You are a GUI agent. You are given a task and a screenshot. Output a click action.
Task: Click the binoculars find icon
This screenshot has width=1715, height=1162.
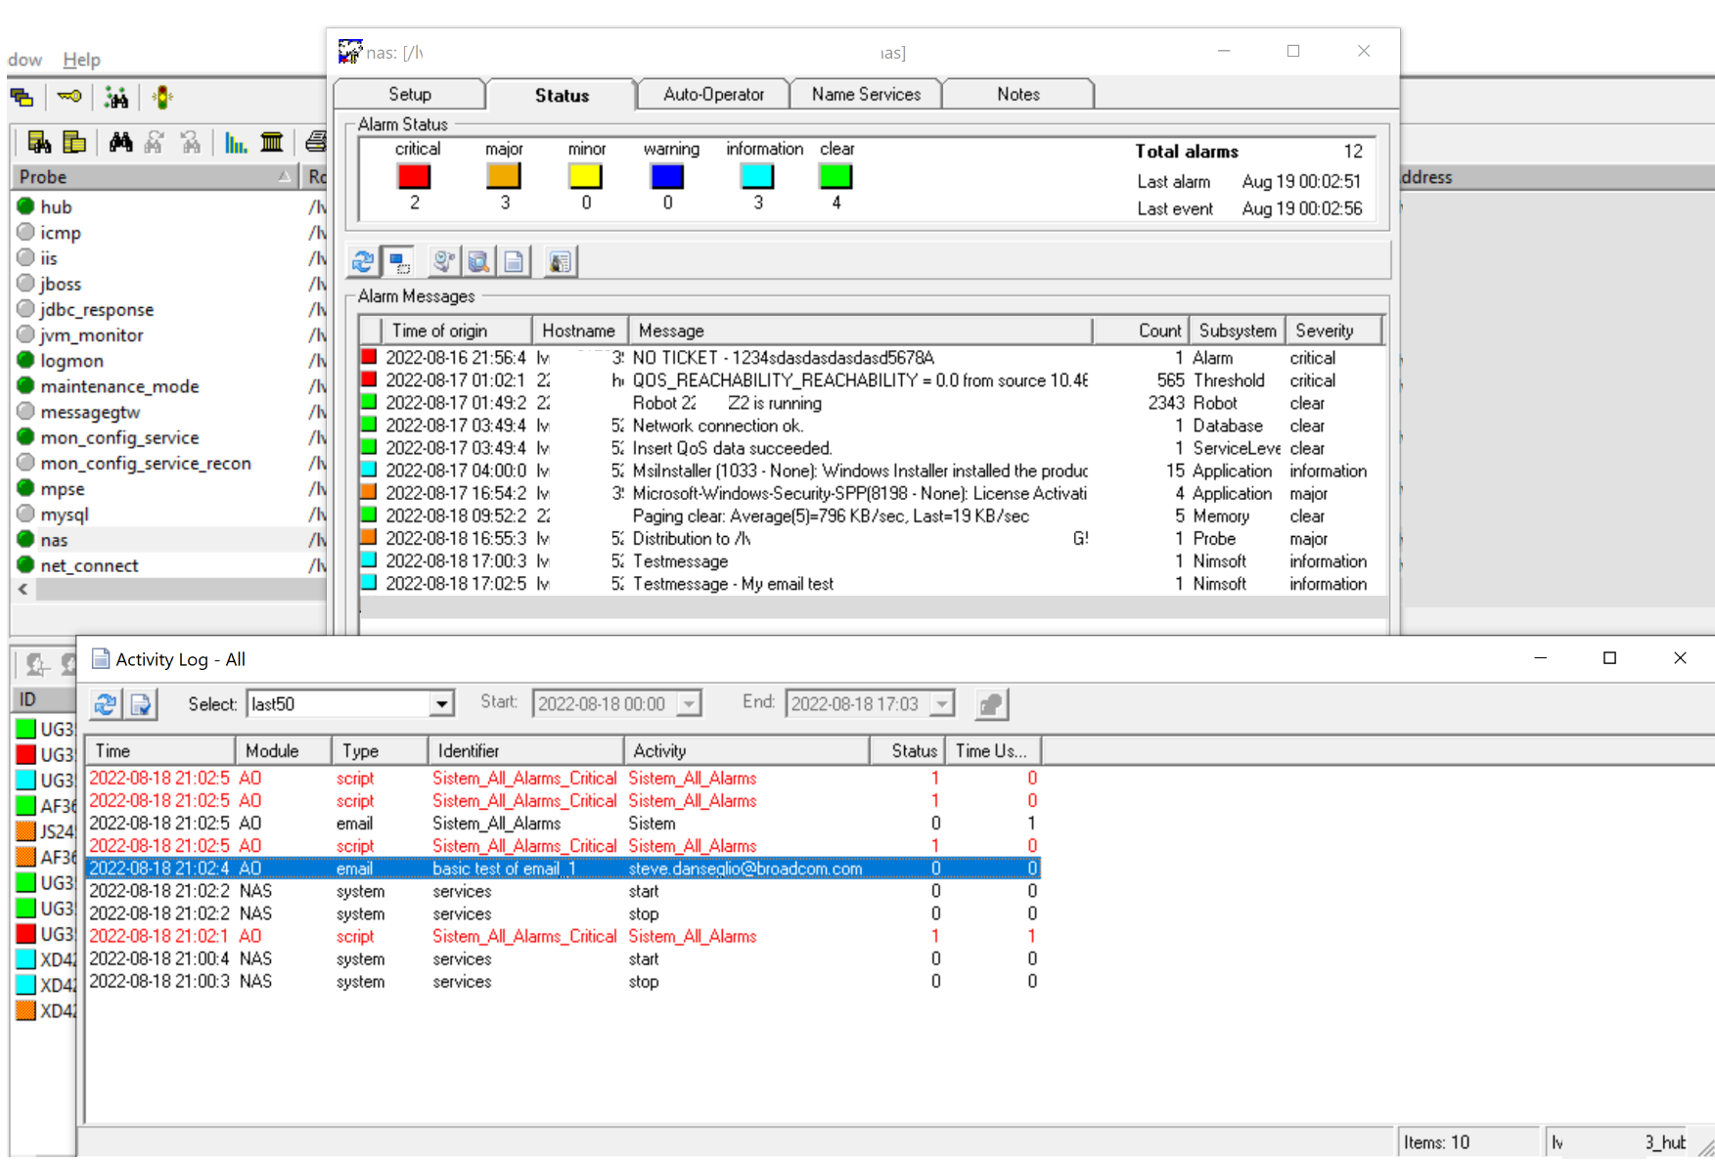(120, 143)
